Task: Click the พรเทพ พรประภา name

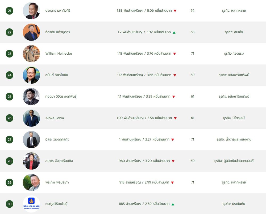Action: (57, 182)
